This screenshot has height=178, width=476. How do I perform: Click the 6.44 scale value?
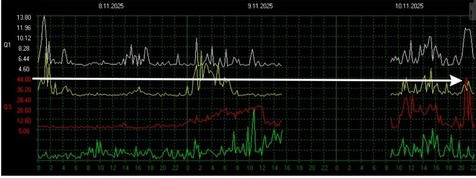[x=25, y=59]
